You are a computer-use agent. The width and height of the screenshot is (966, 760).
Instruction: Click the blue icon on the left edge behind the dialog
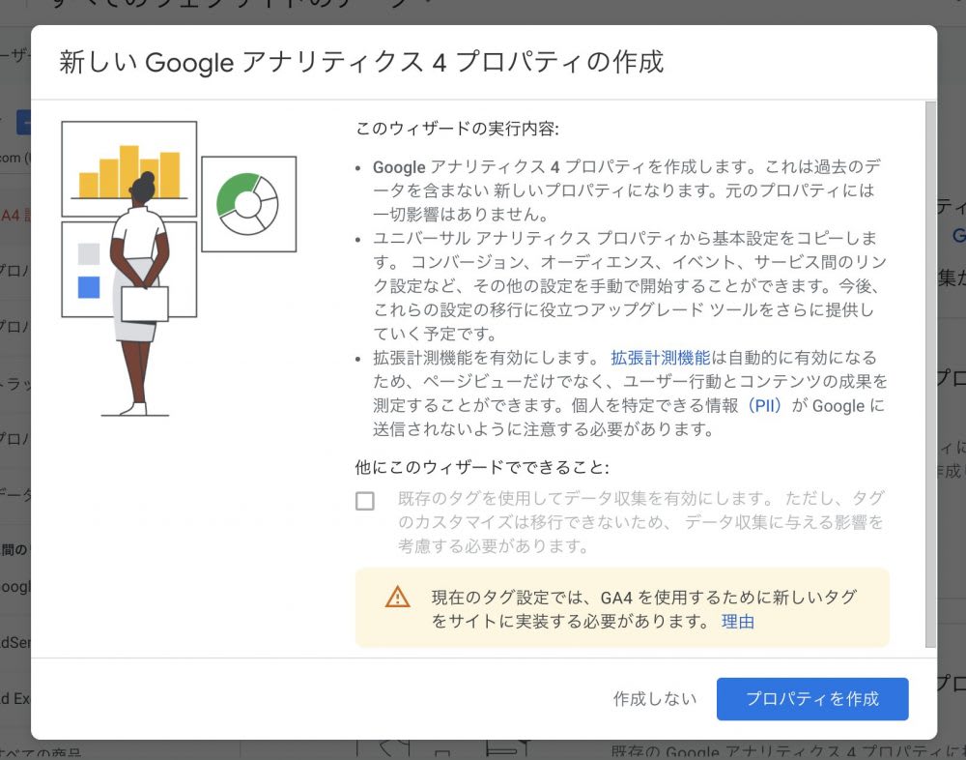tap(21, 122)
